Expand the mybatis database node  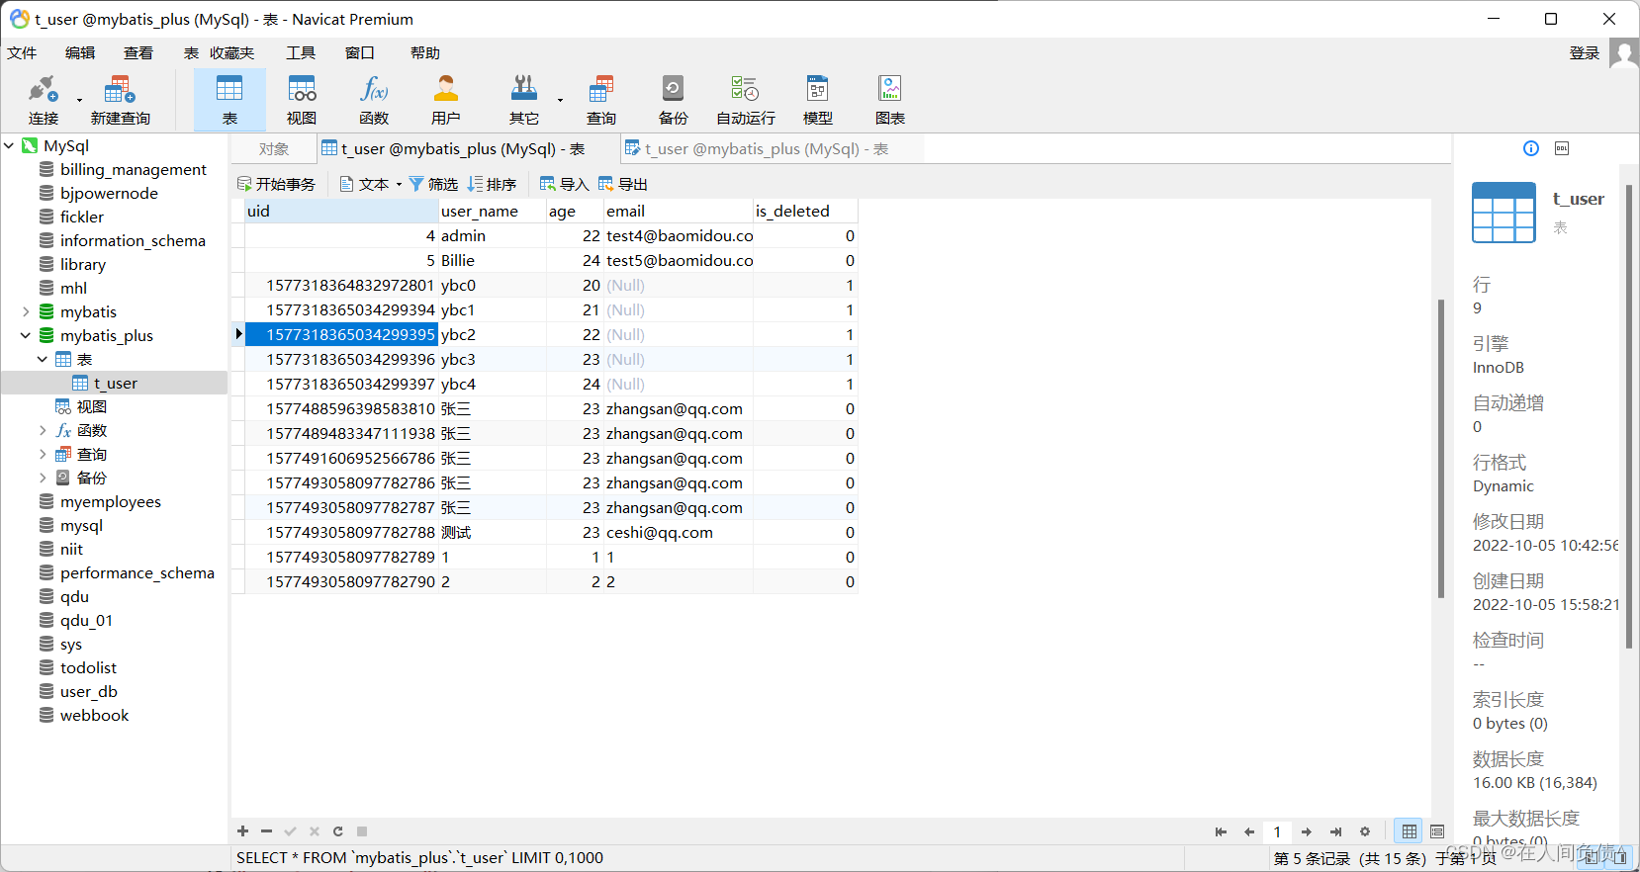coord(26,311)
